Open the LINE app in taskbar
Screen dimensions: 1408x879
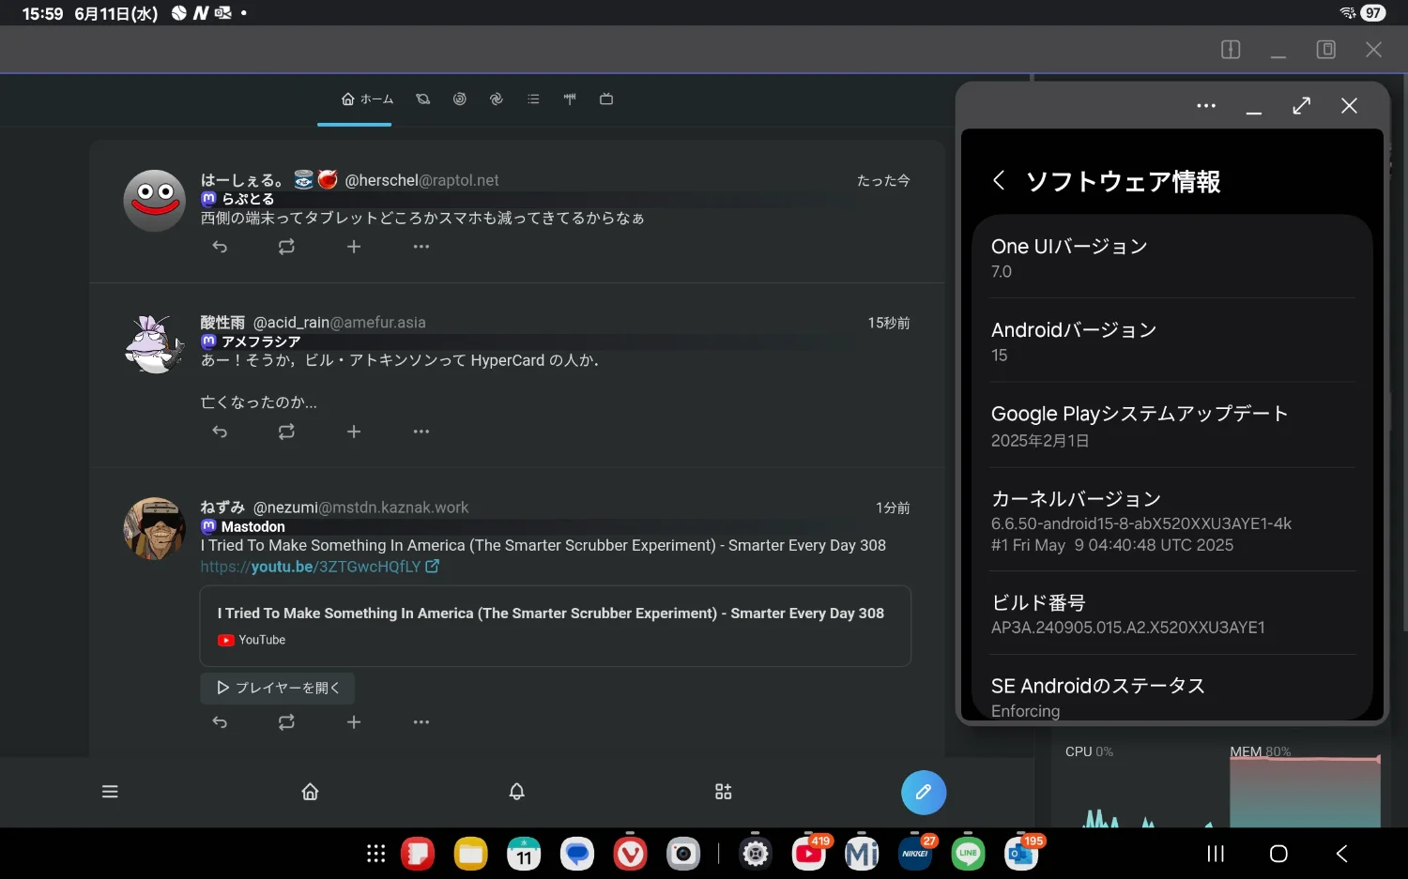968,854
